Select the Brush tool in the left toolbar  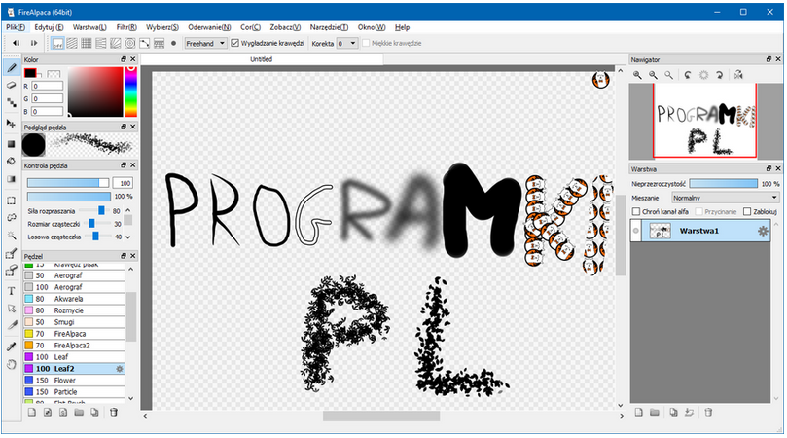(x=11, y=68)
